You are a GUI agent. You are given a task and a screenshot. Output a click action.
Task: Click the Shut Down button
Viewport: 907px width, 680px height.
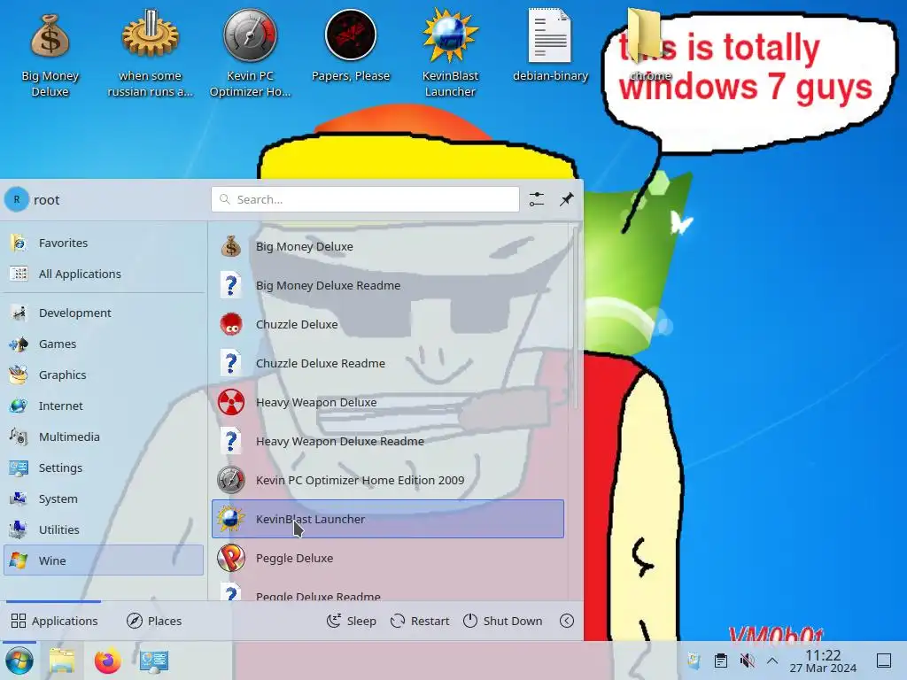pos(503,621)
